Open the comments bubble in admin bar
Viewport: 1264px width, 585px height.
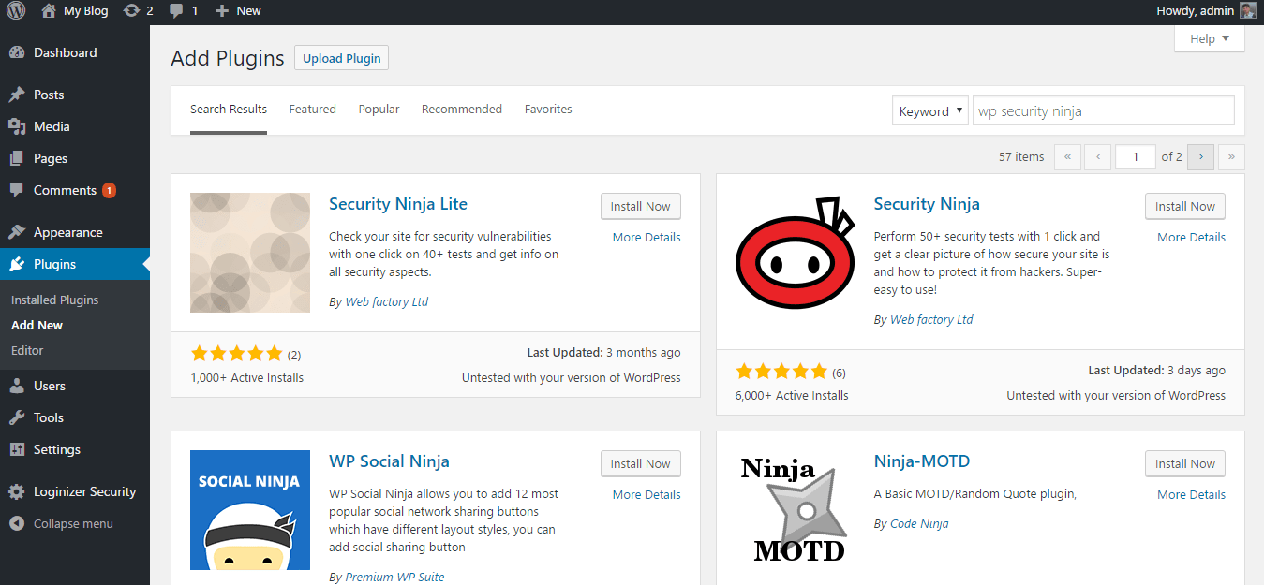(176, 11)
